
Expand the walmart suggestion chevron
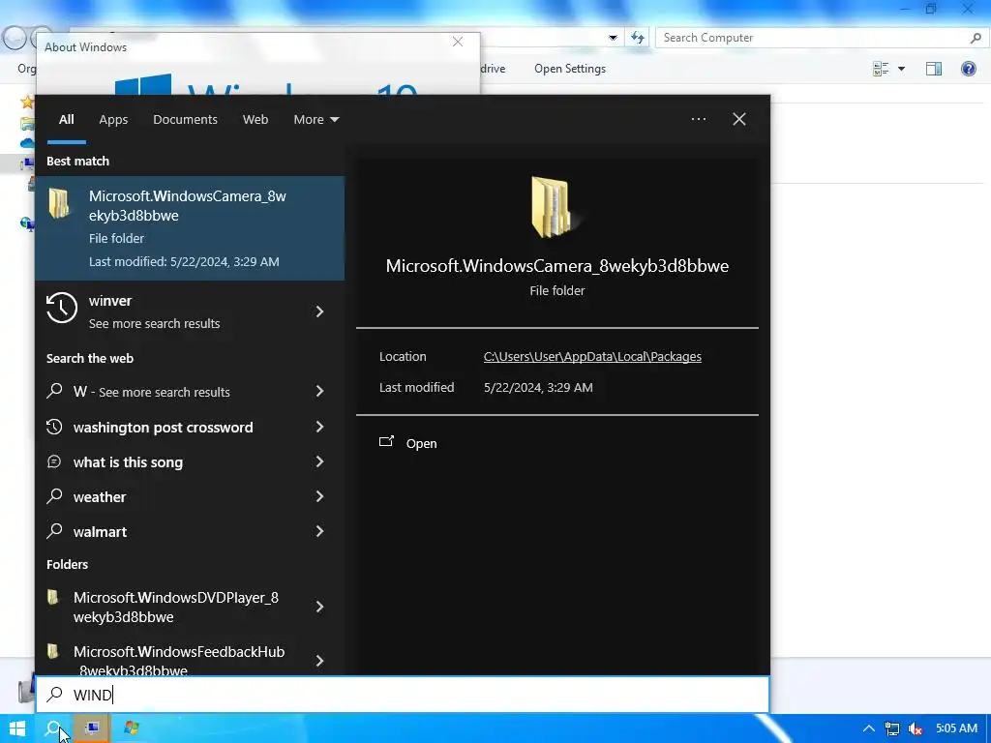[x=319, y=531]
